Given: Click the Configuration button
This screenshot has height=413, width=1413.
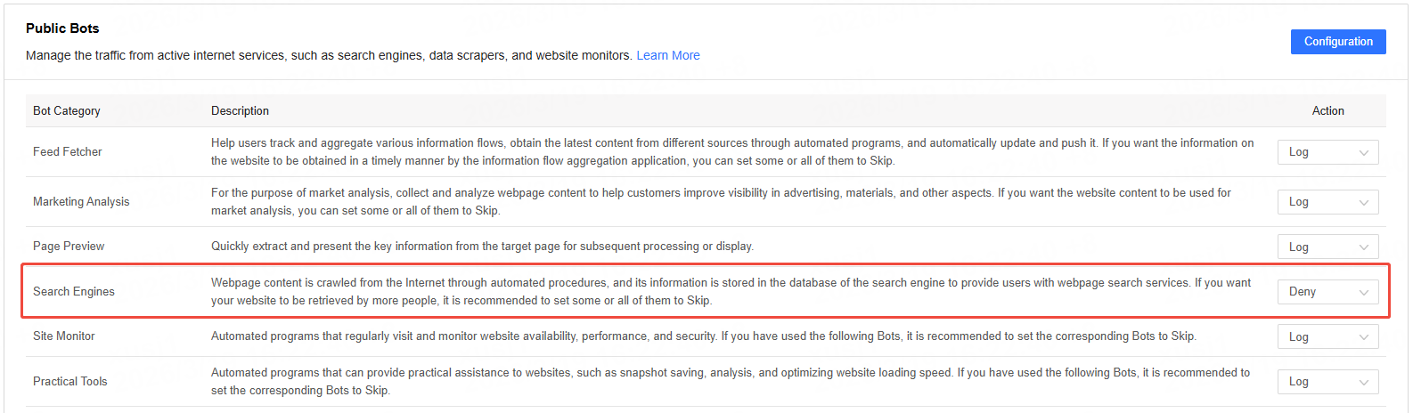Looking at the screenshot, I should [1337, 42].
